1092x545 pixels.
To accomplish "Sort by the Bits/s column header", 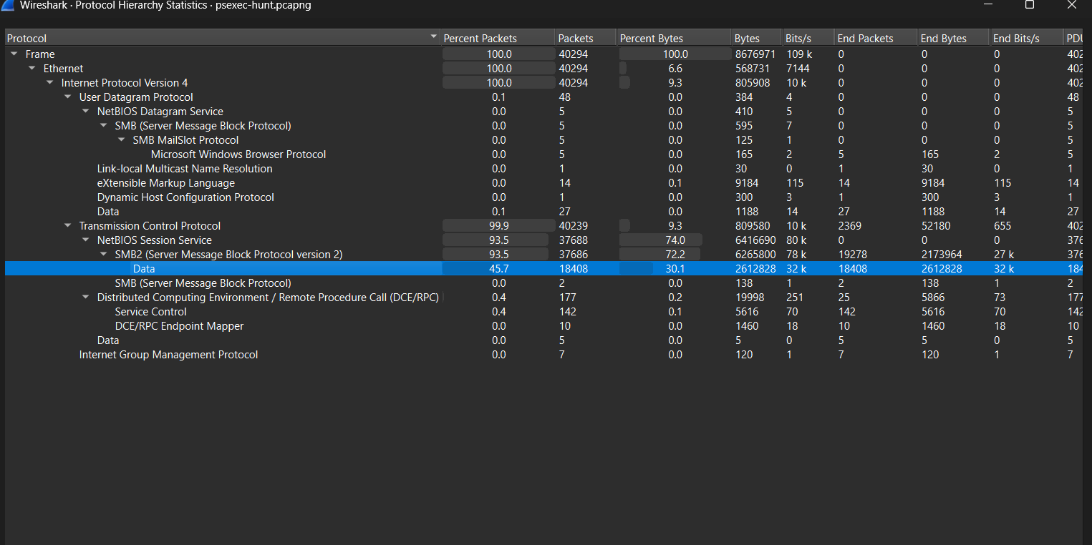I will (808, 38).
